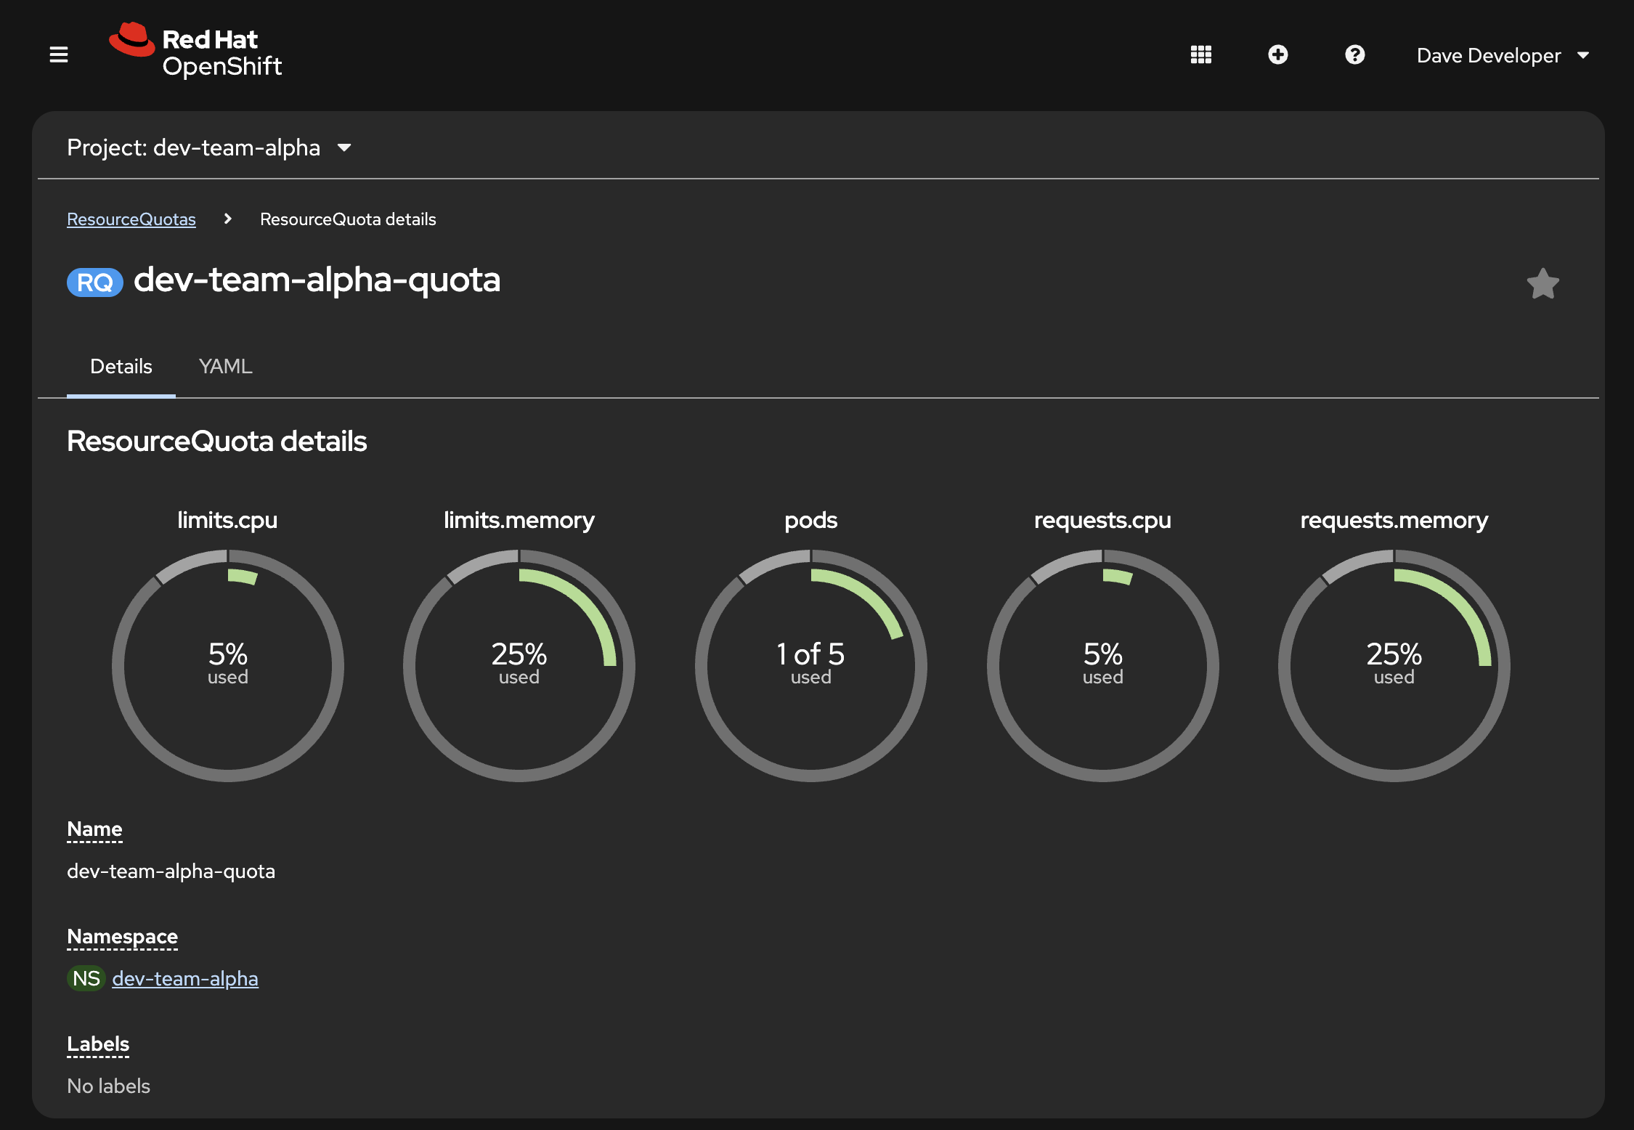
Task: Open the Project: dev-team-alpha dropdown
Action: pyautogui.click(x=209, y=147)
